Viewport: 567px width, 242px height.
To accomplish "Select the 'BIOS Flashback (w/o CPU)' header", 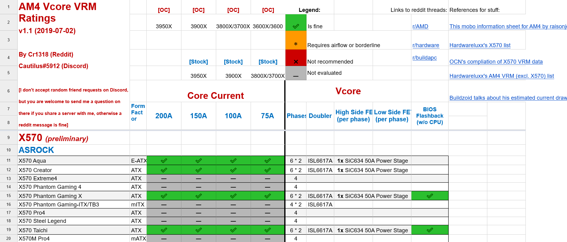I will [x=430, y=116].
